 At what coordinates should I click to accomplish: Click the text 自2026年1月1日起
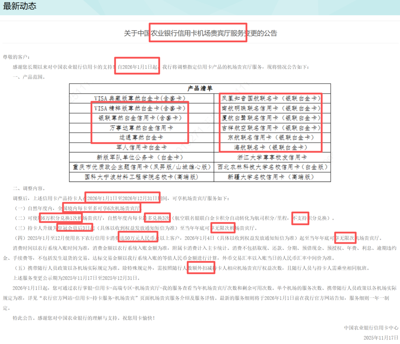(137, 67)
